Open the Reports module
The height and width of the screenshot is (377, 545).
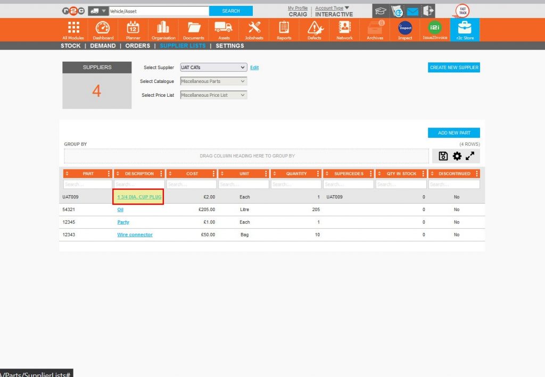284,29
